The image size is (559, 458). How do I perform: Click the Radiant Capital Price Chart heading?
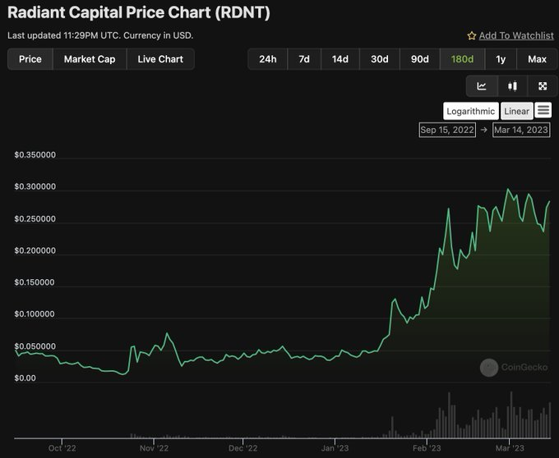pyautogui.click(x=139, y=12)
